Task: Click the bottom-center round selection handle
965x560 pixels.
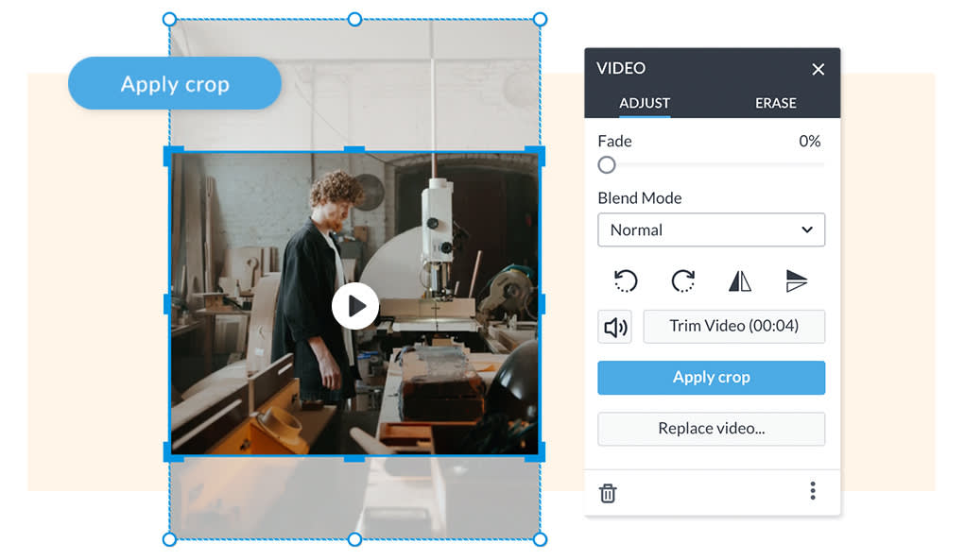Action: click(355, 540)
